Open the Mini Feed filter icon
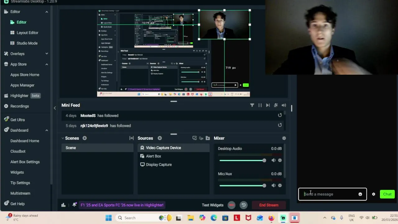 [x=252, y=105]
